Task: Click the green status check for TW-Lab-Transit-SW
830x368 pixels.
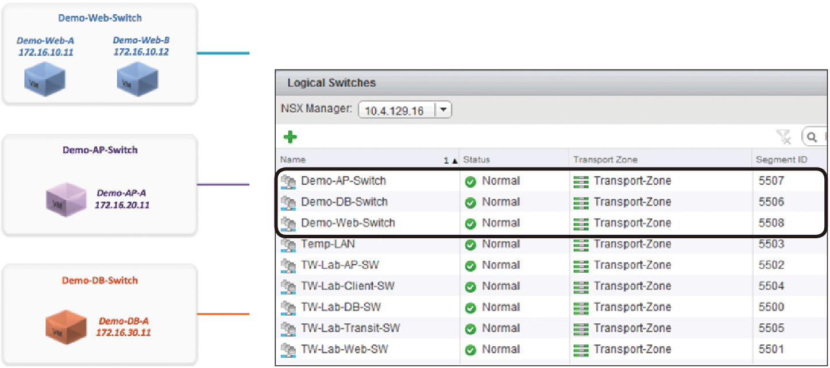Action: coord(470,330)
